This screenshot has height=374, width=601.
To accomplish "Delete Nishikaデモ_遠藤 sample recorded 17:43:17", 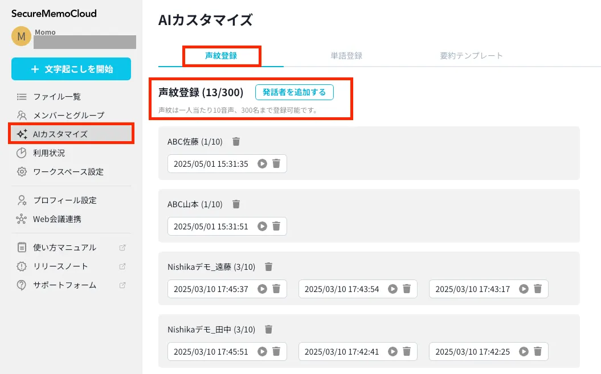I will point(538,289).
